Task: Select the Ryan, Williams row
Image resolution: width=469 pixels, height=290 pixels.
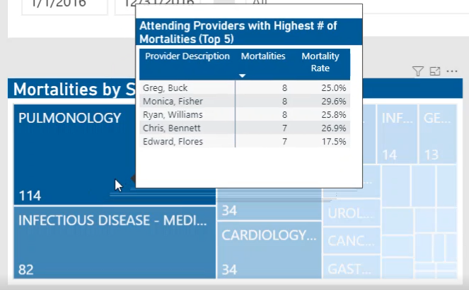Action: 244,114
